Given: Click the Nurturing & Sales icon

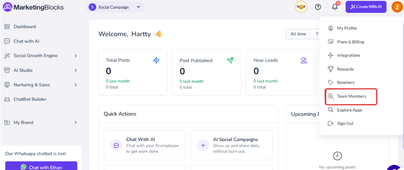Looking at the screenshot, I should pos(7,85).
